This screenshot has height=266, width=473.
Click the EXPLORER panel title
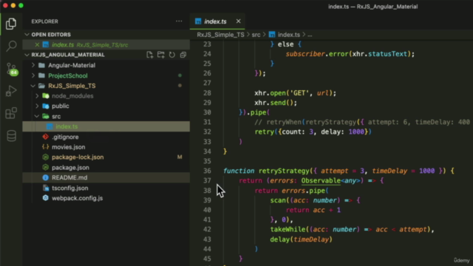click(44, 21)
